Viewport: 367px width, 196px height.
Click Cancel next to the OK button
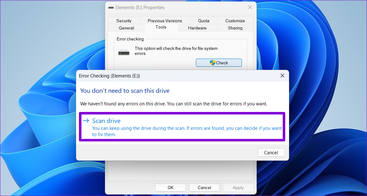pos(204,187)
